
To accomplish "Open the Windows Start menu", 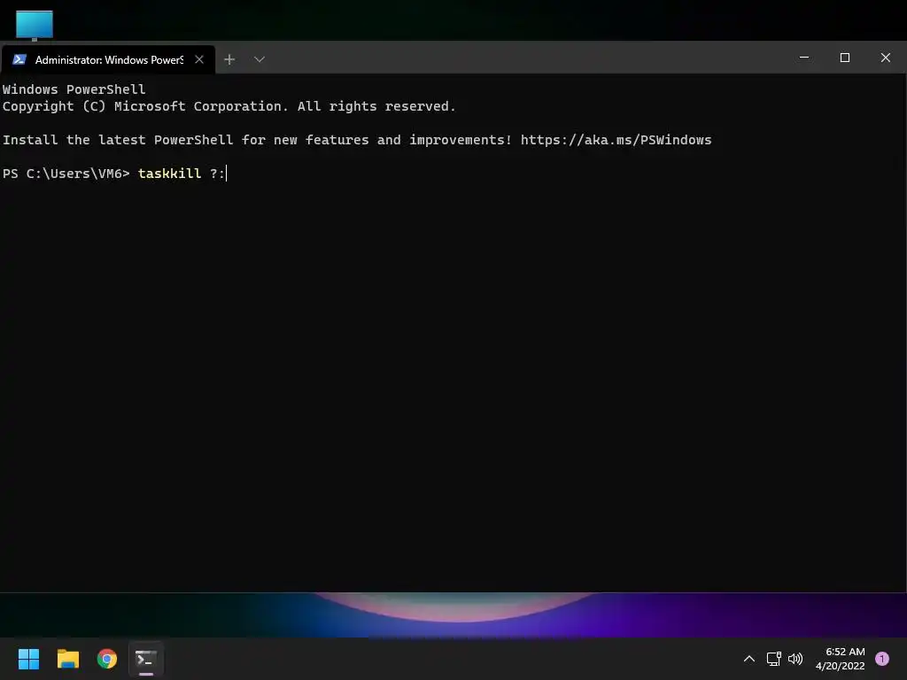I will tap(28, 659).
